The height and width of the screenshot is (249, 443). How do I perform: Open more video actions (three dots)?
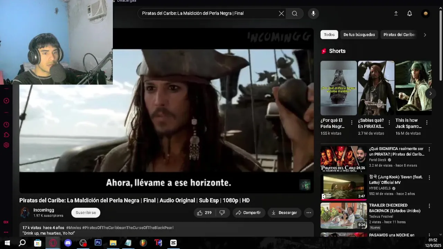tap(309, 213)
